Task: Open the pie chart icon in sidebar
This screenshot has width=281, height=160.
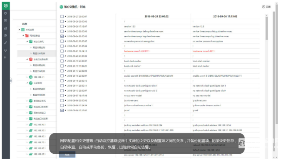Action: pos(5,35)
